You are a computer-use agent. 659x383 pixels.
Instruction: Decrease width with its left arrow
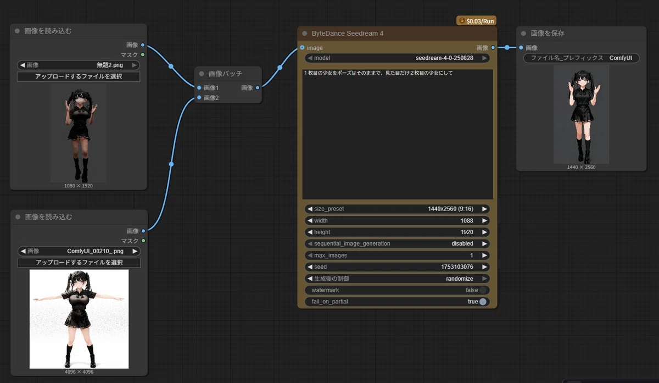(310, 220)
